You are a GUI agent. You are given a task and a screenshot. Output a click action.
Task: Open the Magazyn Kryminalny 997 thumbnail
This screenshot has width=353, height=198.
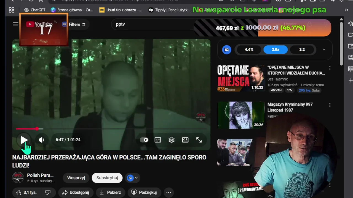(x=241, y=115)
